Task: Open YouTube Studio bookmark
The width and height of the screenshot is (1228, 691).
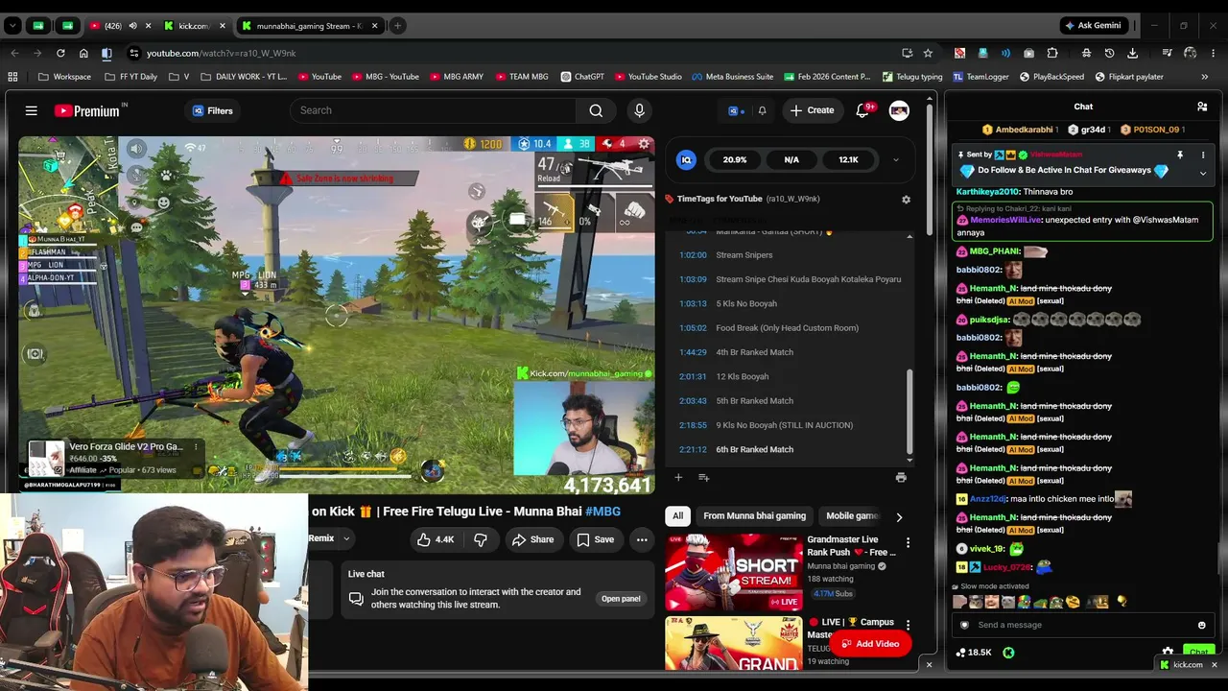Action: (x=648, y=77)
